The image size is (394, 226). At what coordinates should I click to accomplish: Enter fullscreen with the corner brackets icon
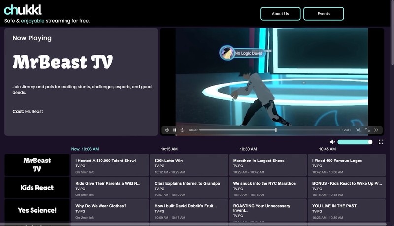coord(381,142)
